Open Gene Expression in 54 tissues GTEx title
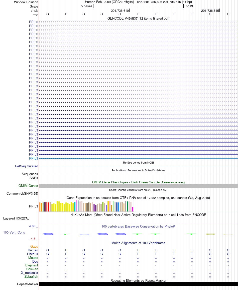This screenshot has height=290, width=238. tap(138, 198)
